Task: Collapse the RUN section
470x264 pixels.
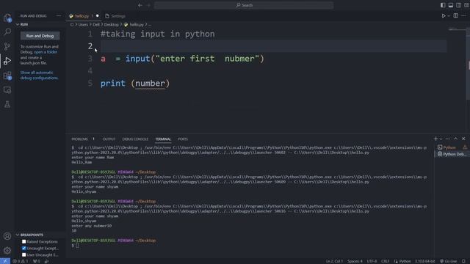Action: (24, 24)
